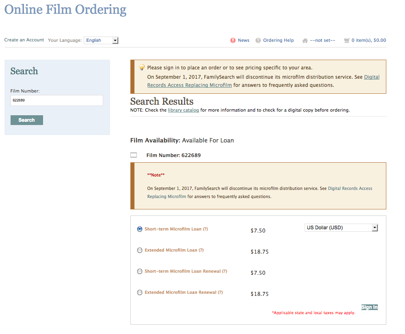
Task: Click the red News alert icon
Action: pyautogui.click(x=233, y=40)
